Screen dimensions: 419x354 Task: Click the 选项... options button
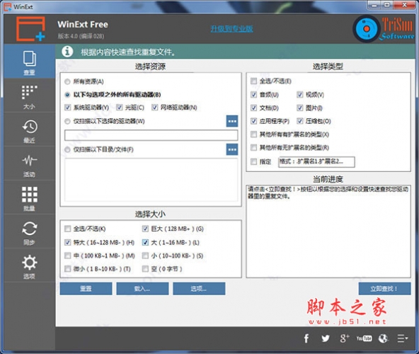pyautogui.click(x=199, y=288)
